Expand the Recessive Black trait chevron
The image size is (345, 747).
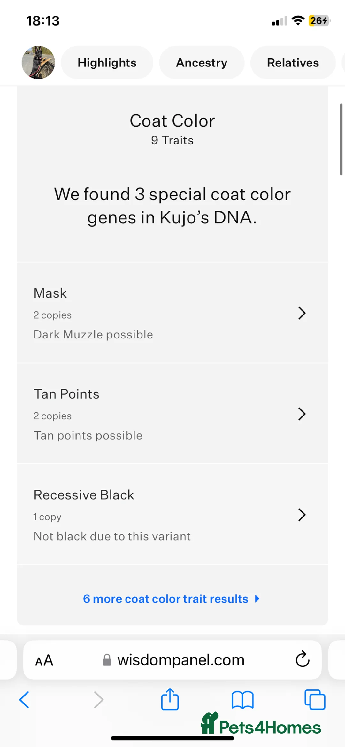pos(302,515)
